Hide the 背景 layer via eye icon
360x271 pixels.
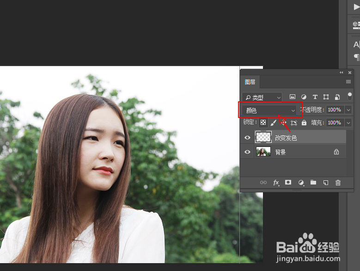247,152
